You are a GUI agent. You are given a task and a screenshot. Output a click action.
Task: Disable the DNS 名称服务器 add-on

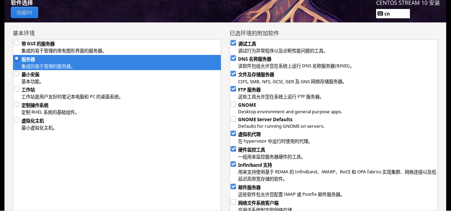tap(233, 58)
